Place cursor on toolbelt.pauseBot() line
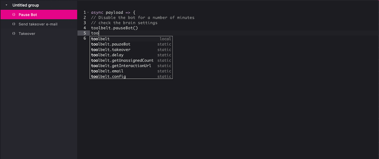Screen dimensions: 379x159 pyautogui.click(x=114, y=28)
